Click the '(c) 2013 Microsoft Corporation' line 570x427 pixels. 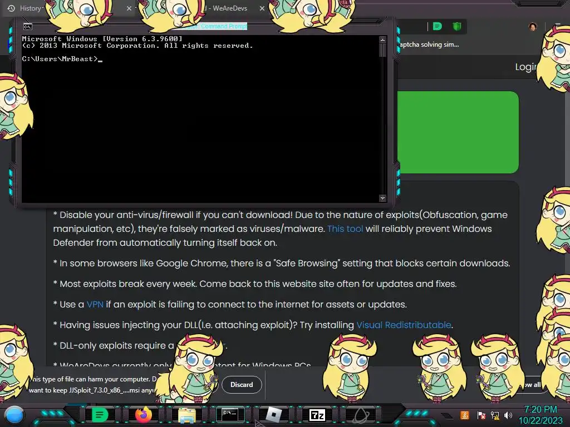(137, 46)
